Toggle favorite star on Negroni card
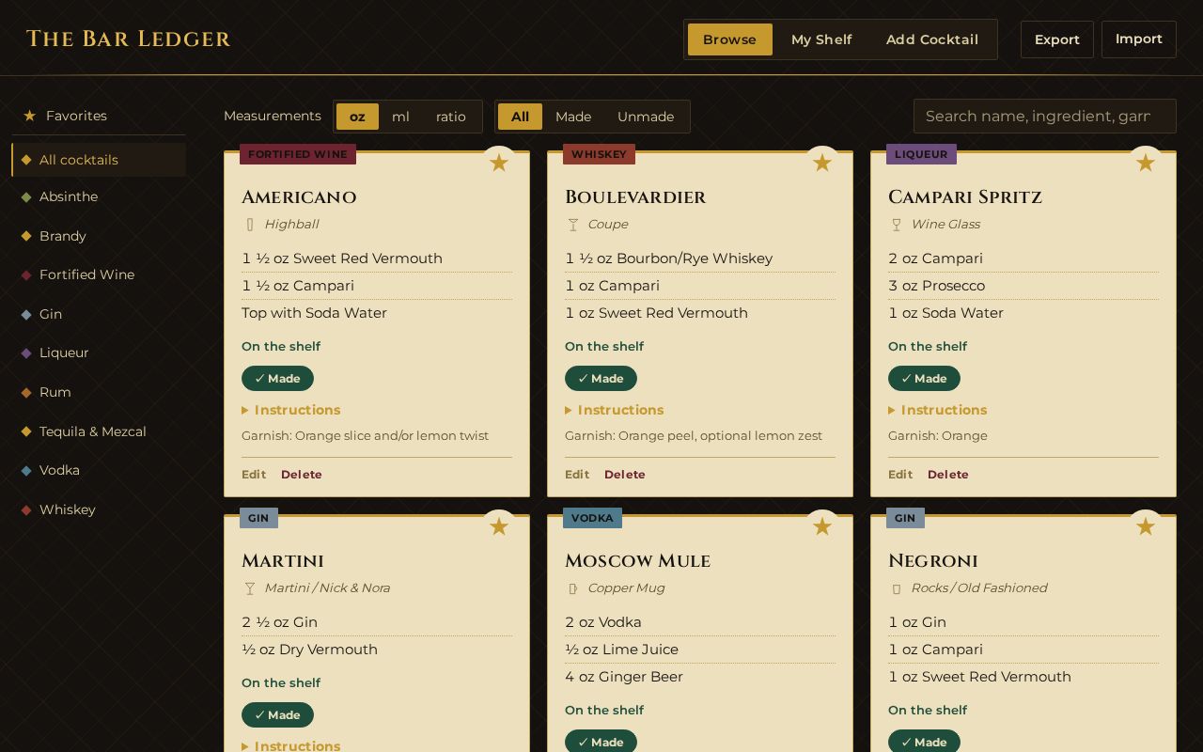Screen dimensions: 1203x752 tap(1146, 526)
